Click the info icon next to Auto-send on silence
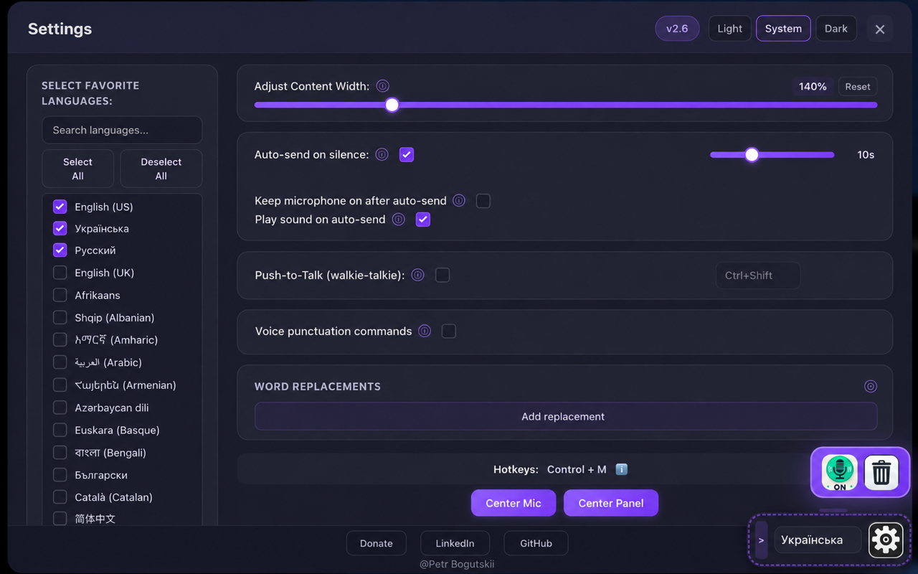Screen dimensions: 918x574 (382, 154)
